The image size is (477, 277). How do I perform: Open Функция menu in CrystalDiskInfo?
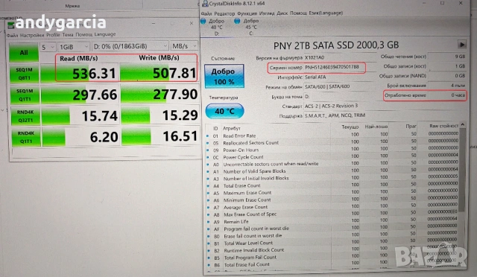click(x=247, y=13)
